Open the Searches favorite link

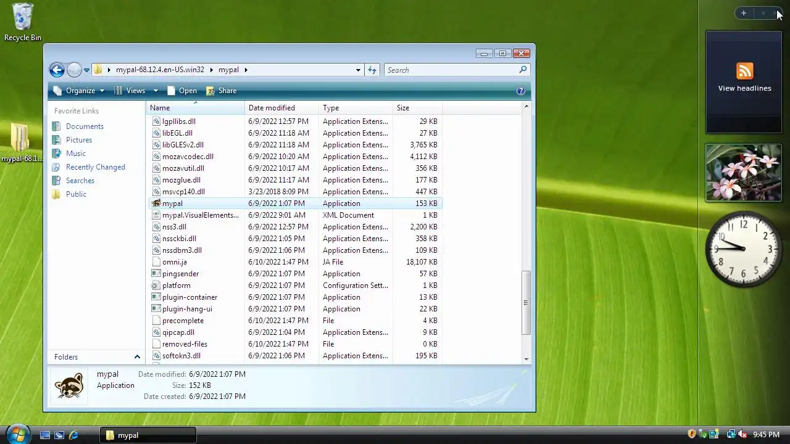click(x=80, y=181)
